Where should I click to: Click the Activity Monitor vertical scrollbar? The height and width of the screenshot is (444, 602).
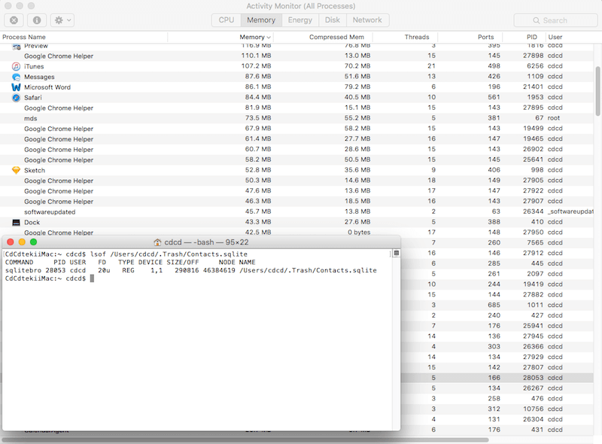click(x=597, y=91)
